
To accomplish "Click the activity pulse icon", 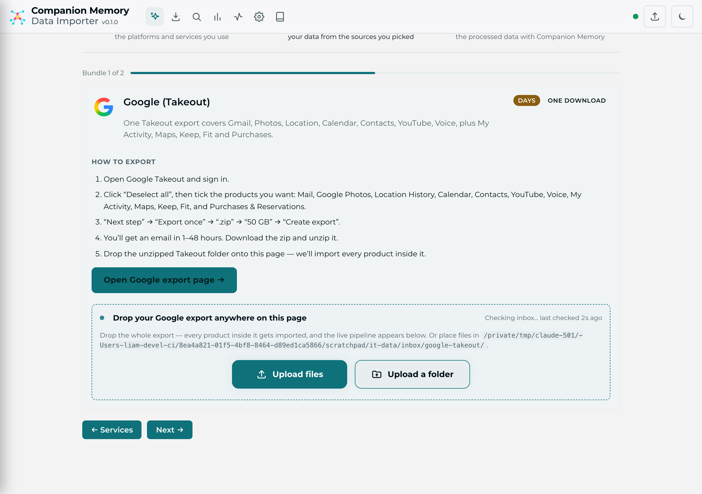I will (x=238, y=16).
